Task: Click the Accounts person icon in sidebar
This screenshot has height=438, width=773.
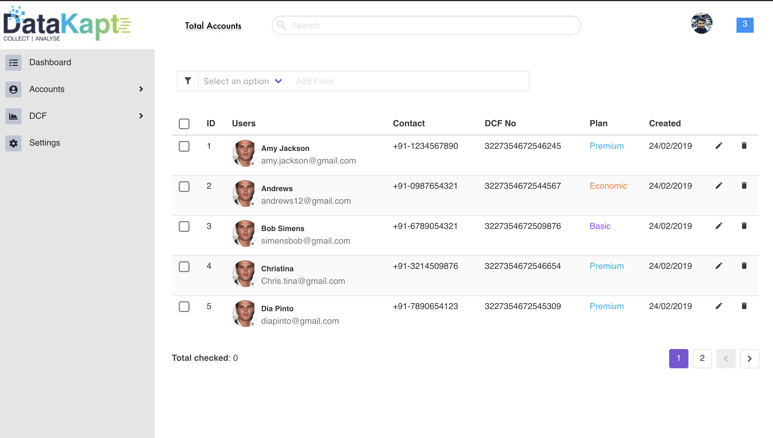Action: tap(13, 89)
